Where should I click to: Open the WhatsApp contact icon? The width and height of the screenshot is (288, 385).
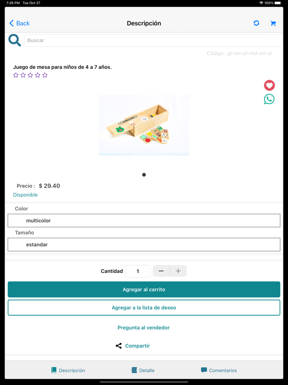click(269, 99)
